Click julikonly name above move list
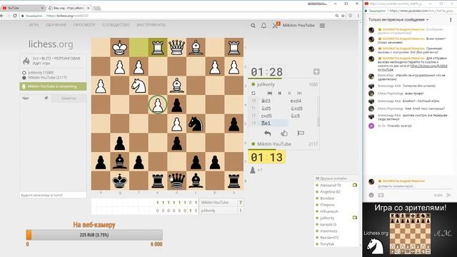 click(x=266, y=84)
